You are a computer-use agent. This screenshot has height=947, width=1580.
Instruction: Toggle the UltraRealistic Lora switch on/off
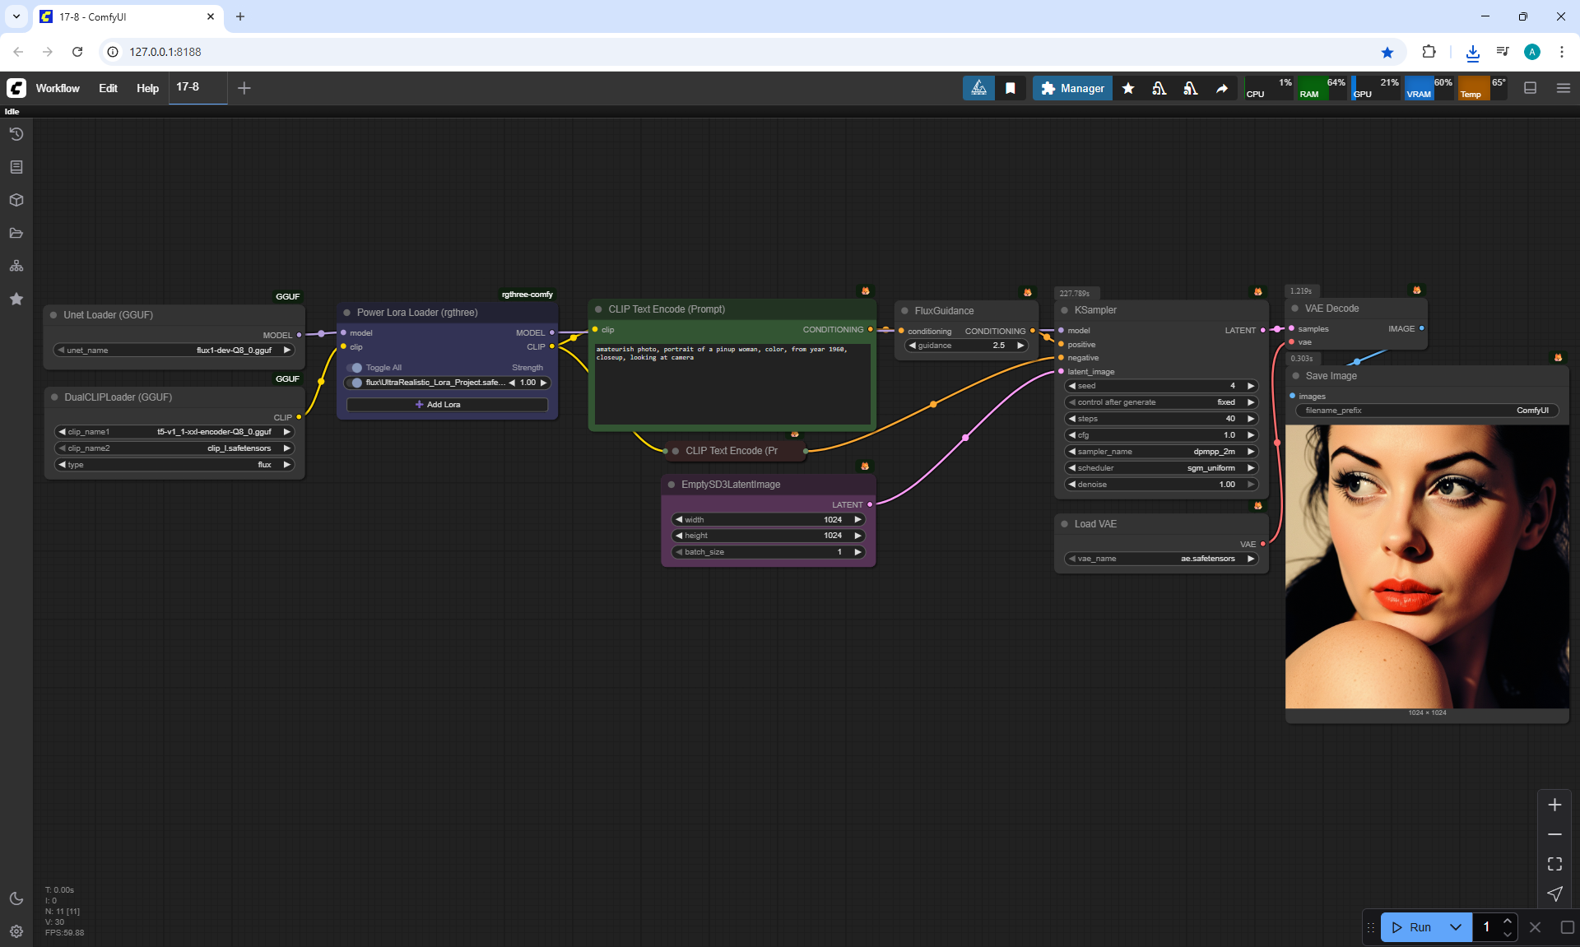[x=355, y=383]
